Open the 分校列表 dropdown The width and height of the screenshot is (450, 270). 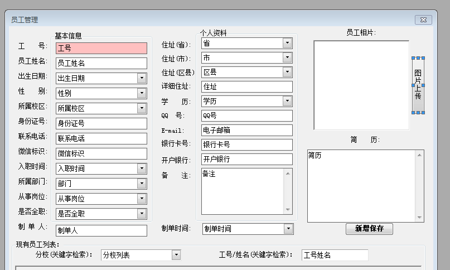tap(176, 255)
